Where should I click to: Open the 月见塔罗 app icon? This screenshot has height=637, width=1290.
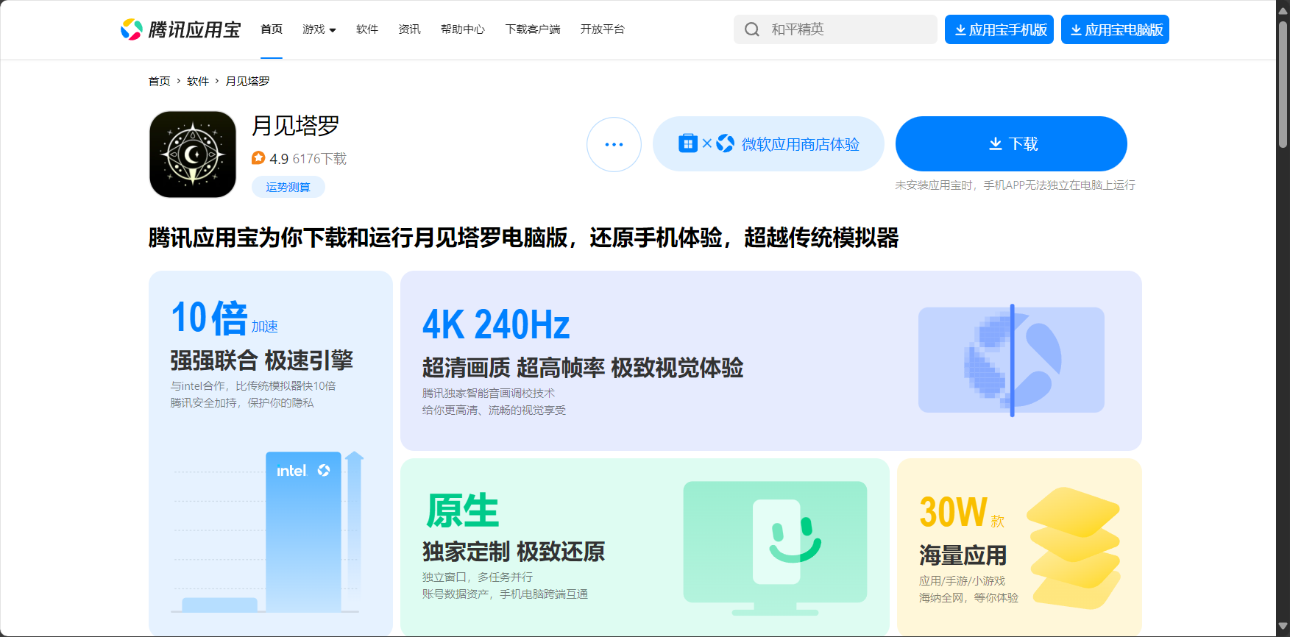[193, 154]
